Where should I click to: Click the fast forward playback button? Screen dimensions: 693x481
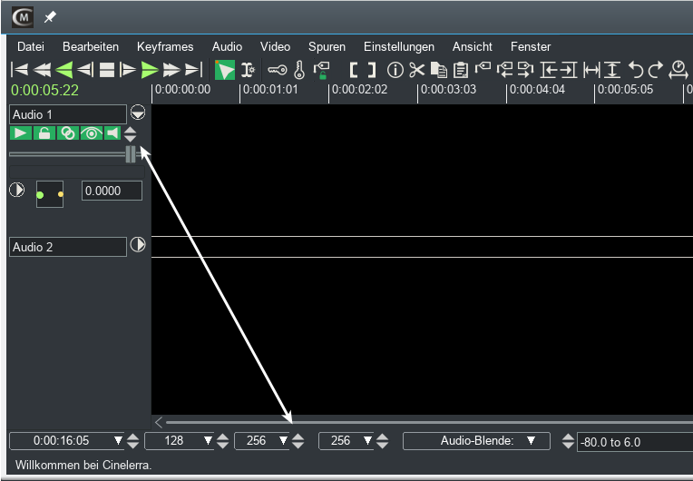pos(171,70)
